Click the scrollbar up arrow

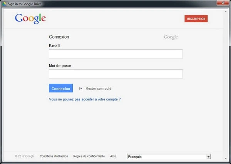tap(226, 12)
